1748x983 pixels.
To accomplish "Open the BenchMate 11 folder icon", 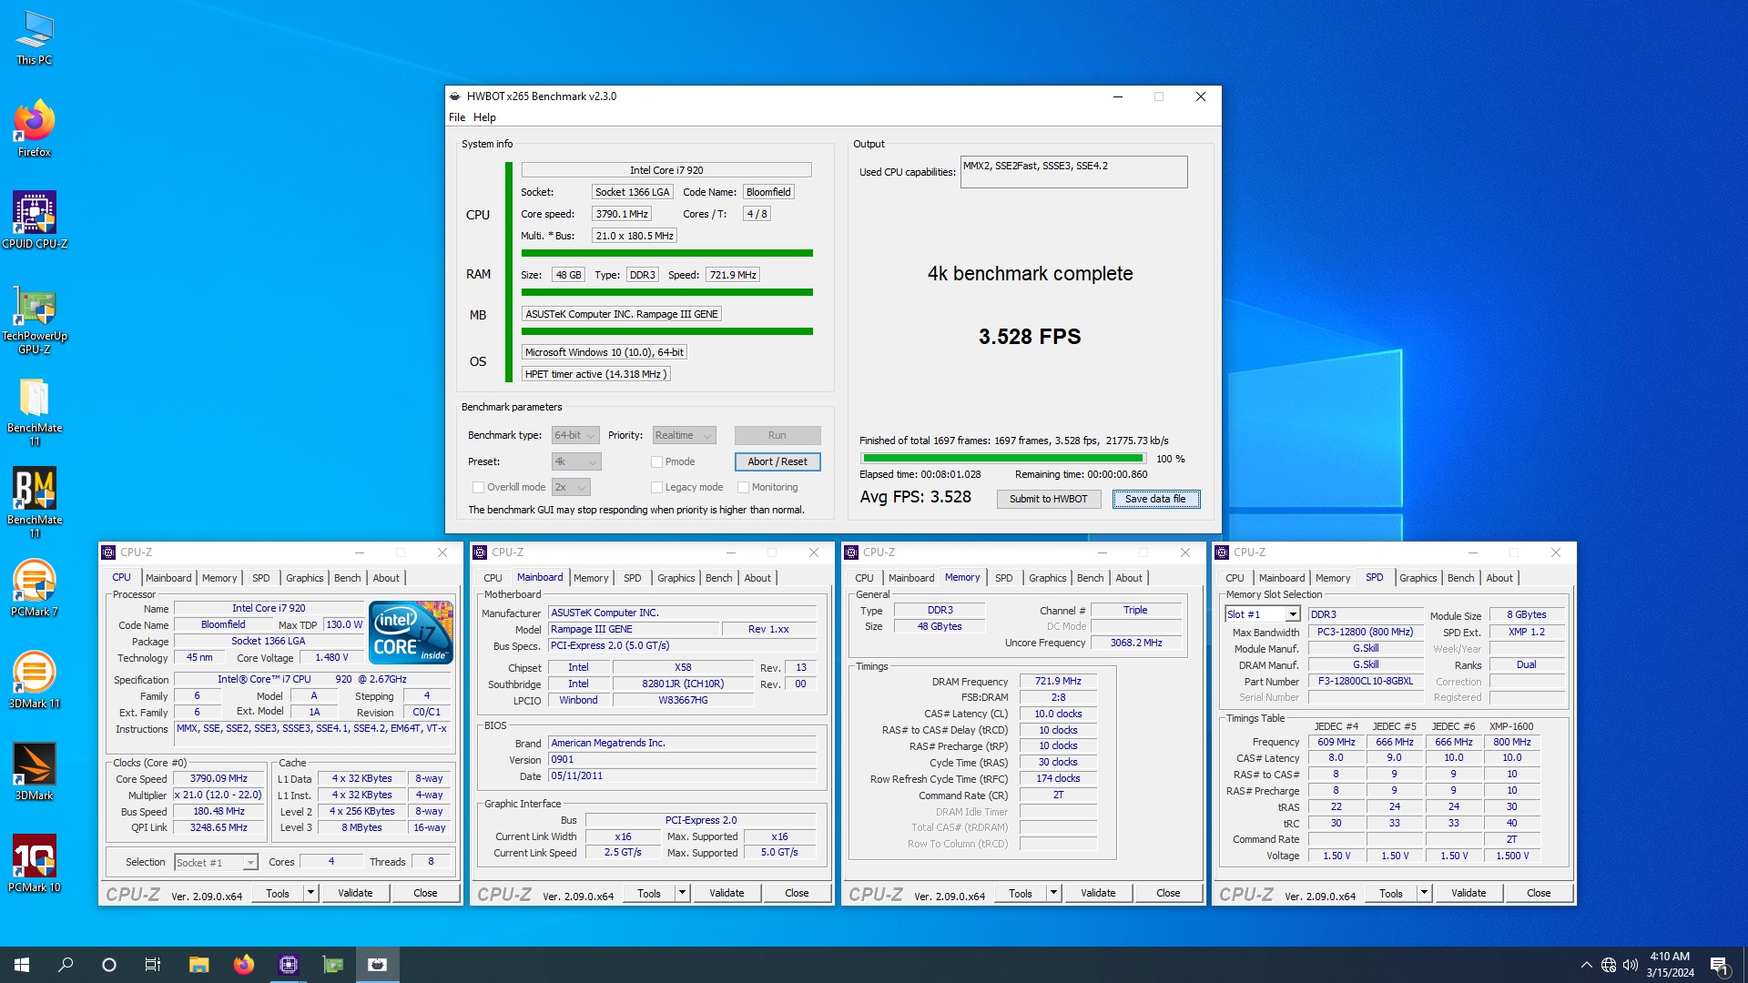I will click(35, 412).
